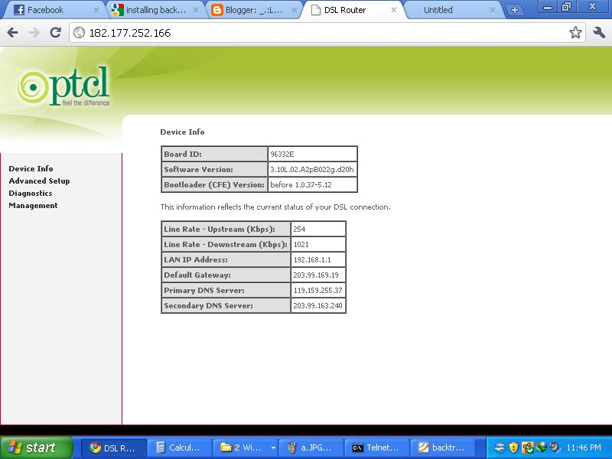Viewport: 612px width, 459px height.
Task: Open a new tab with the plus button
Action: tap(516, 11)
